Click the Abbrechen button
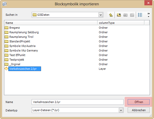 point(139,110)
